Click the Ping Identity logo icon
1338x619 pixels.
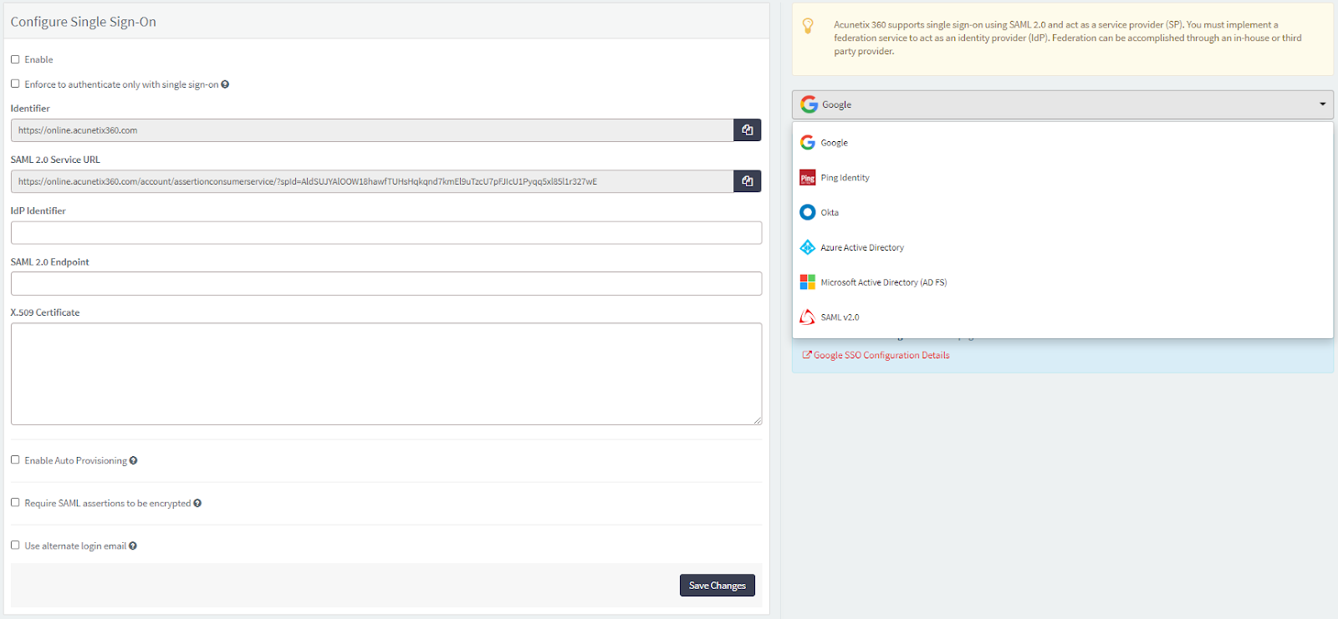point(808,178)
